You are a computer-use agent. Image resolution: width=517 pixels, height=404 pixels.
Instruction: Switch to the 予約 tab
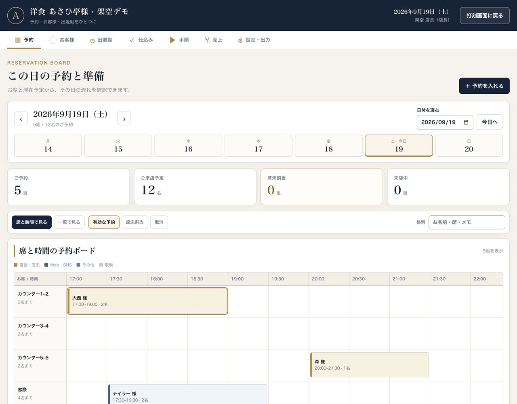(x=24, y=40)
